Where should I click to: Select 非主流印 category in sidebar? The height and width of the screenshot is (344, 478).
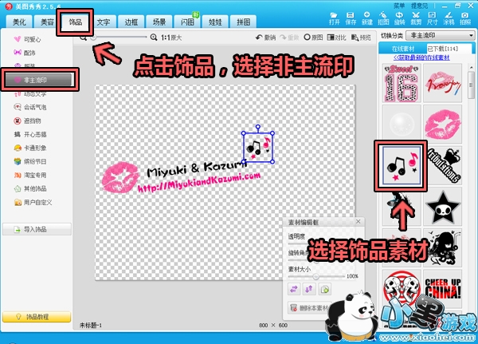tap(39, 80)
